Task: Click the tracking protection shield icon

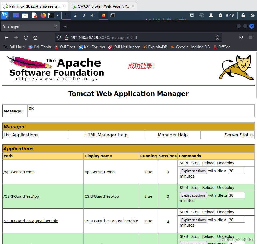Action: click(59, 37)
